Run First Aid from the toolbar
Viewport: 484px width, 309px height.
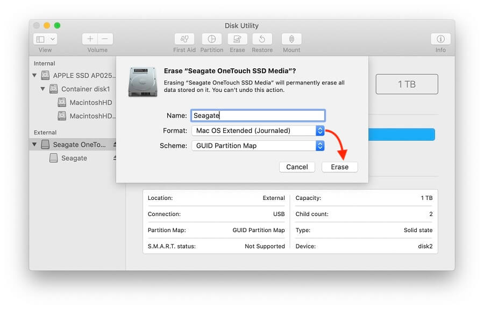(x=184, y=39)
